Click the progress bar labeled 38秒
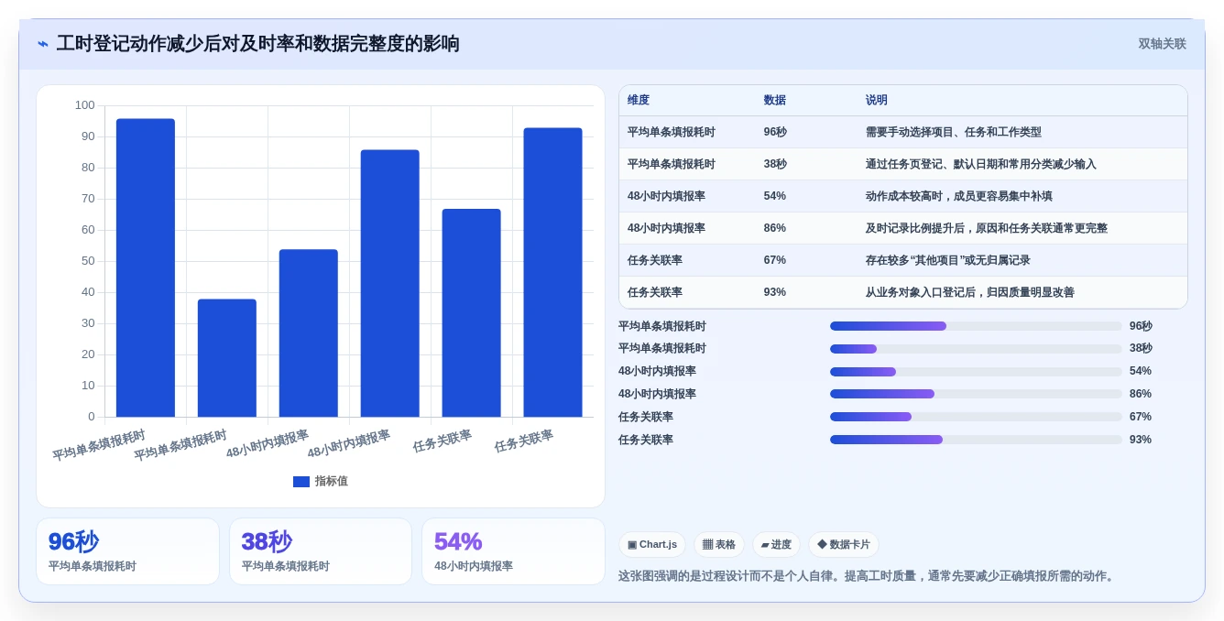The height and width of the screenshot is (621, 1224). (976, 349)
